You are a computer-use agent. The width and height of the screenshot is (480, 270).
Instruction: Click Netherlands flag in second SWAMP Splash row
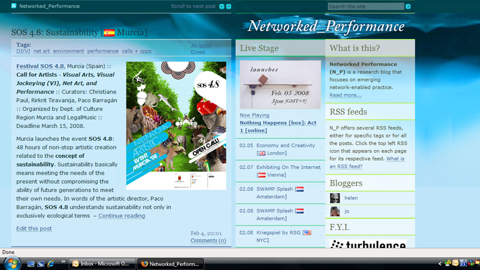pos(300,211)
